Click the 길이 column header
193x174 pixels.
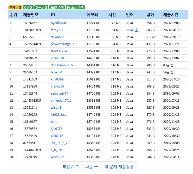click(x=150, y=15)
